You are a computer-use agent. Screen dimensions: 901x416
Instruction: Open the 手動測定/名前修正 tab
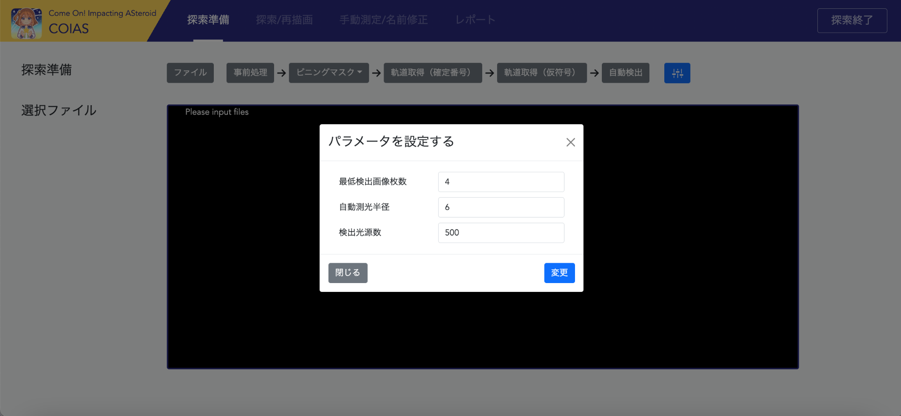[384, 20]
